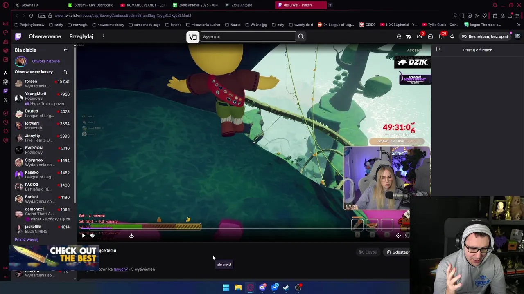Screen dimensions: 524x294
Task: Open the Przeglądaj tab
Action: 81,36
